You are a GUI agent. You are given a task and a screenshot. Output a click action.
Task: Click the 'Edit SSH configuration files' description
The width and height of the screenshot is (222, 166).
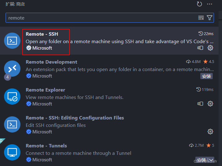pyautogui.click(x=56, y=125)
